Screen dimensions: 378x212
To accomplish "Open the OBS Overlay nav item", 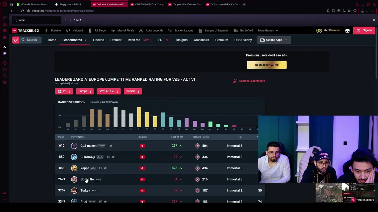I will [x=243, y=40].
